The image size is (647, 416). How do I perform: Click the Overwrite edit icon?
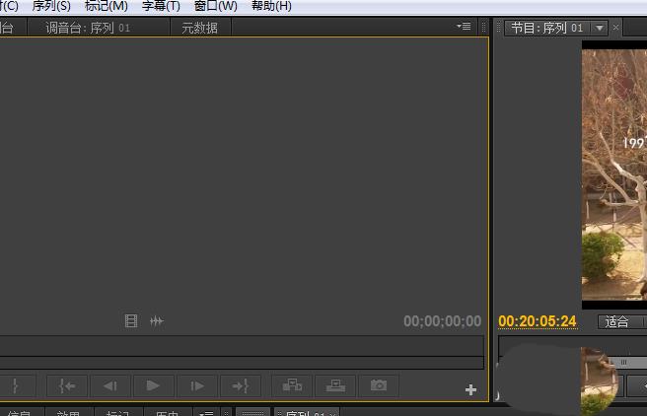tap(335, 385)
